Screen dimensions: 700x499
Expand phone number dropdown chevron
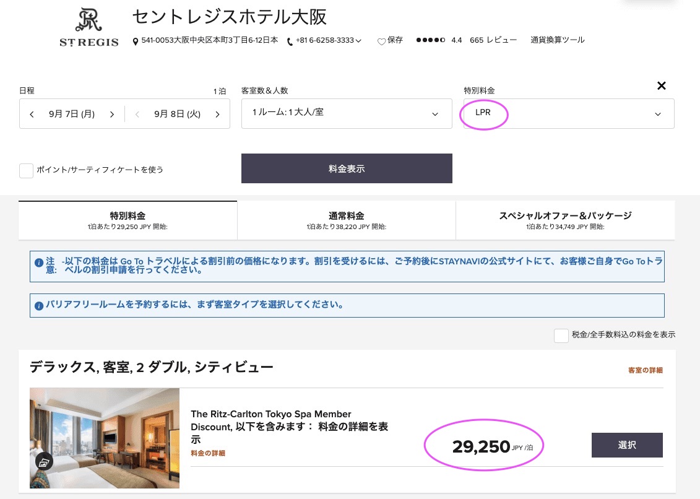(358, 41)
